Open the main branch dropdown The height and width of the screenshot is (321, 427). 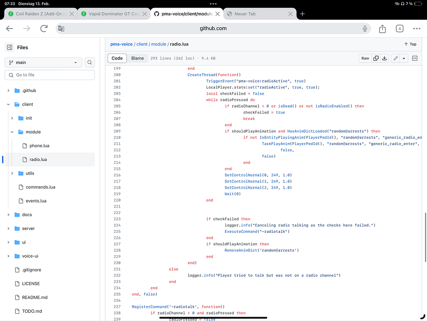pos(43,62)
